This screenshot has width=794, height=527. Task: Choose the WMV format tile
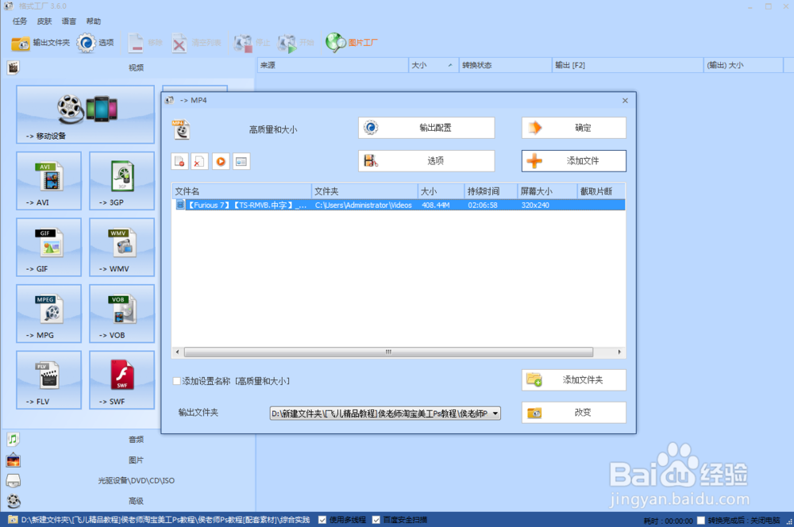(121, 247)
